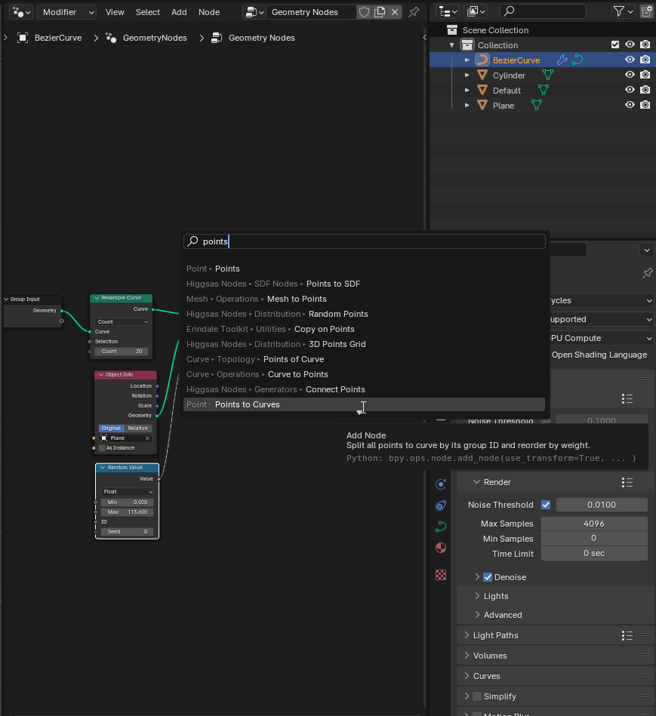The width and height of the screenshot is (656, 716).
Task: Open the Material properties tab
Action: click(441, 548)
